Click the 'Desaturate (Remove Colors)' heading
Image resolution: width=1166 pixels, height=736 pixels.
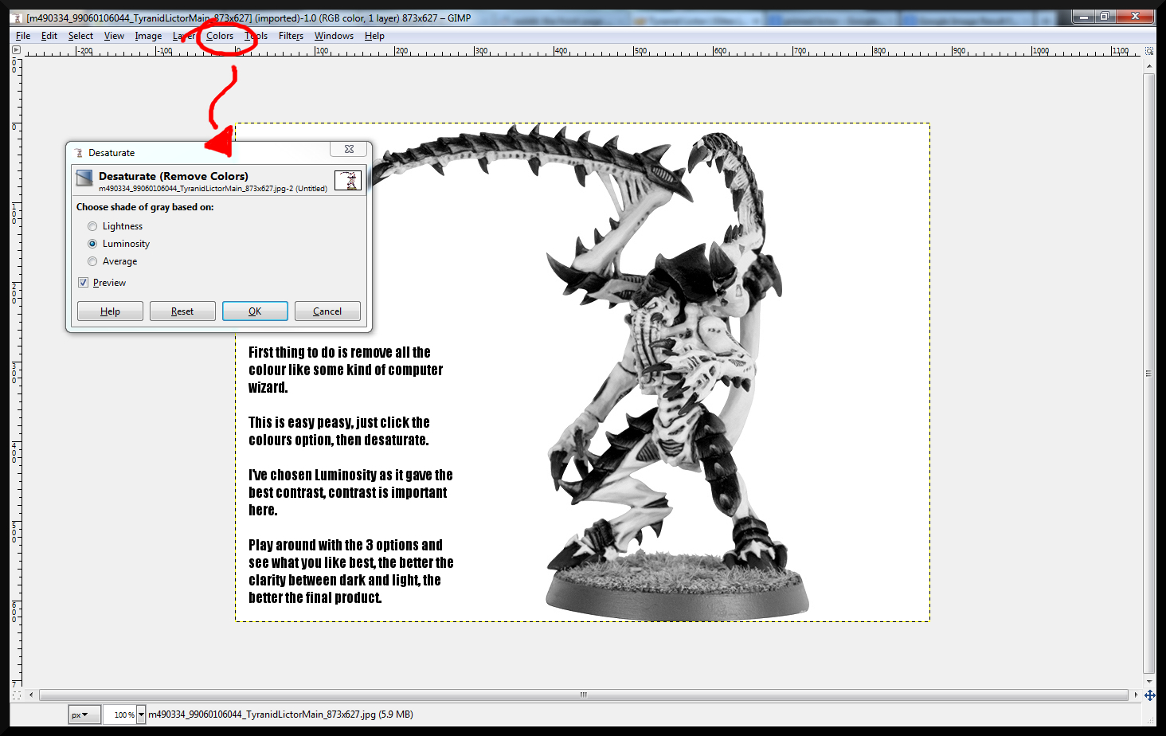174,176
